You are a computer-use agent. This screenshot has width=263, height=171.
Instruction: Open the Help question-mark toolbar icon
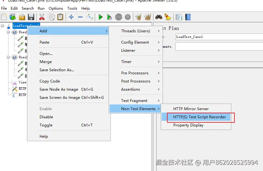coord(188,17)
